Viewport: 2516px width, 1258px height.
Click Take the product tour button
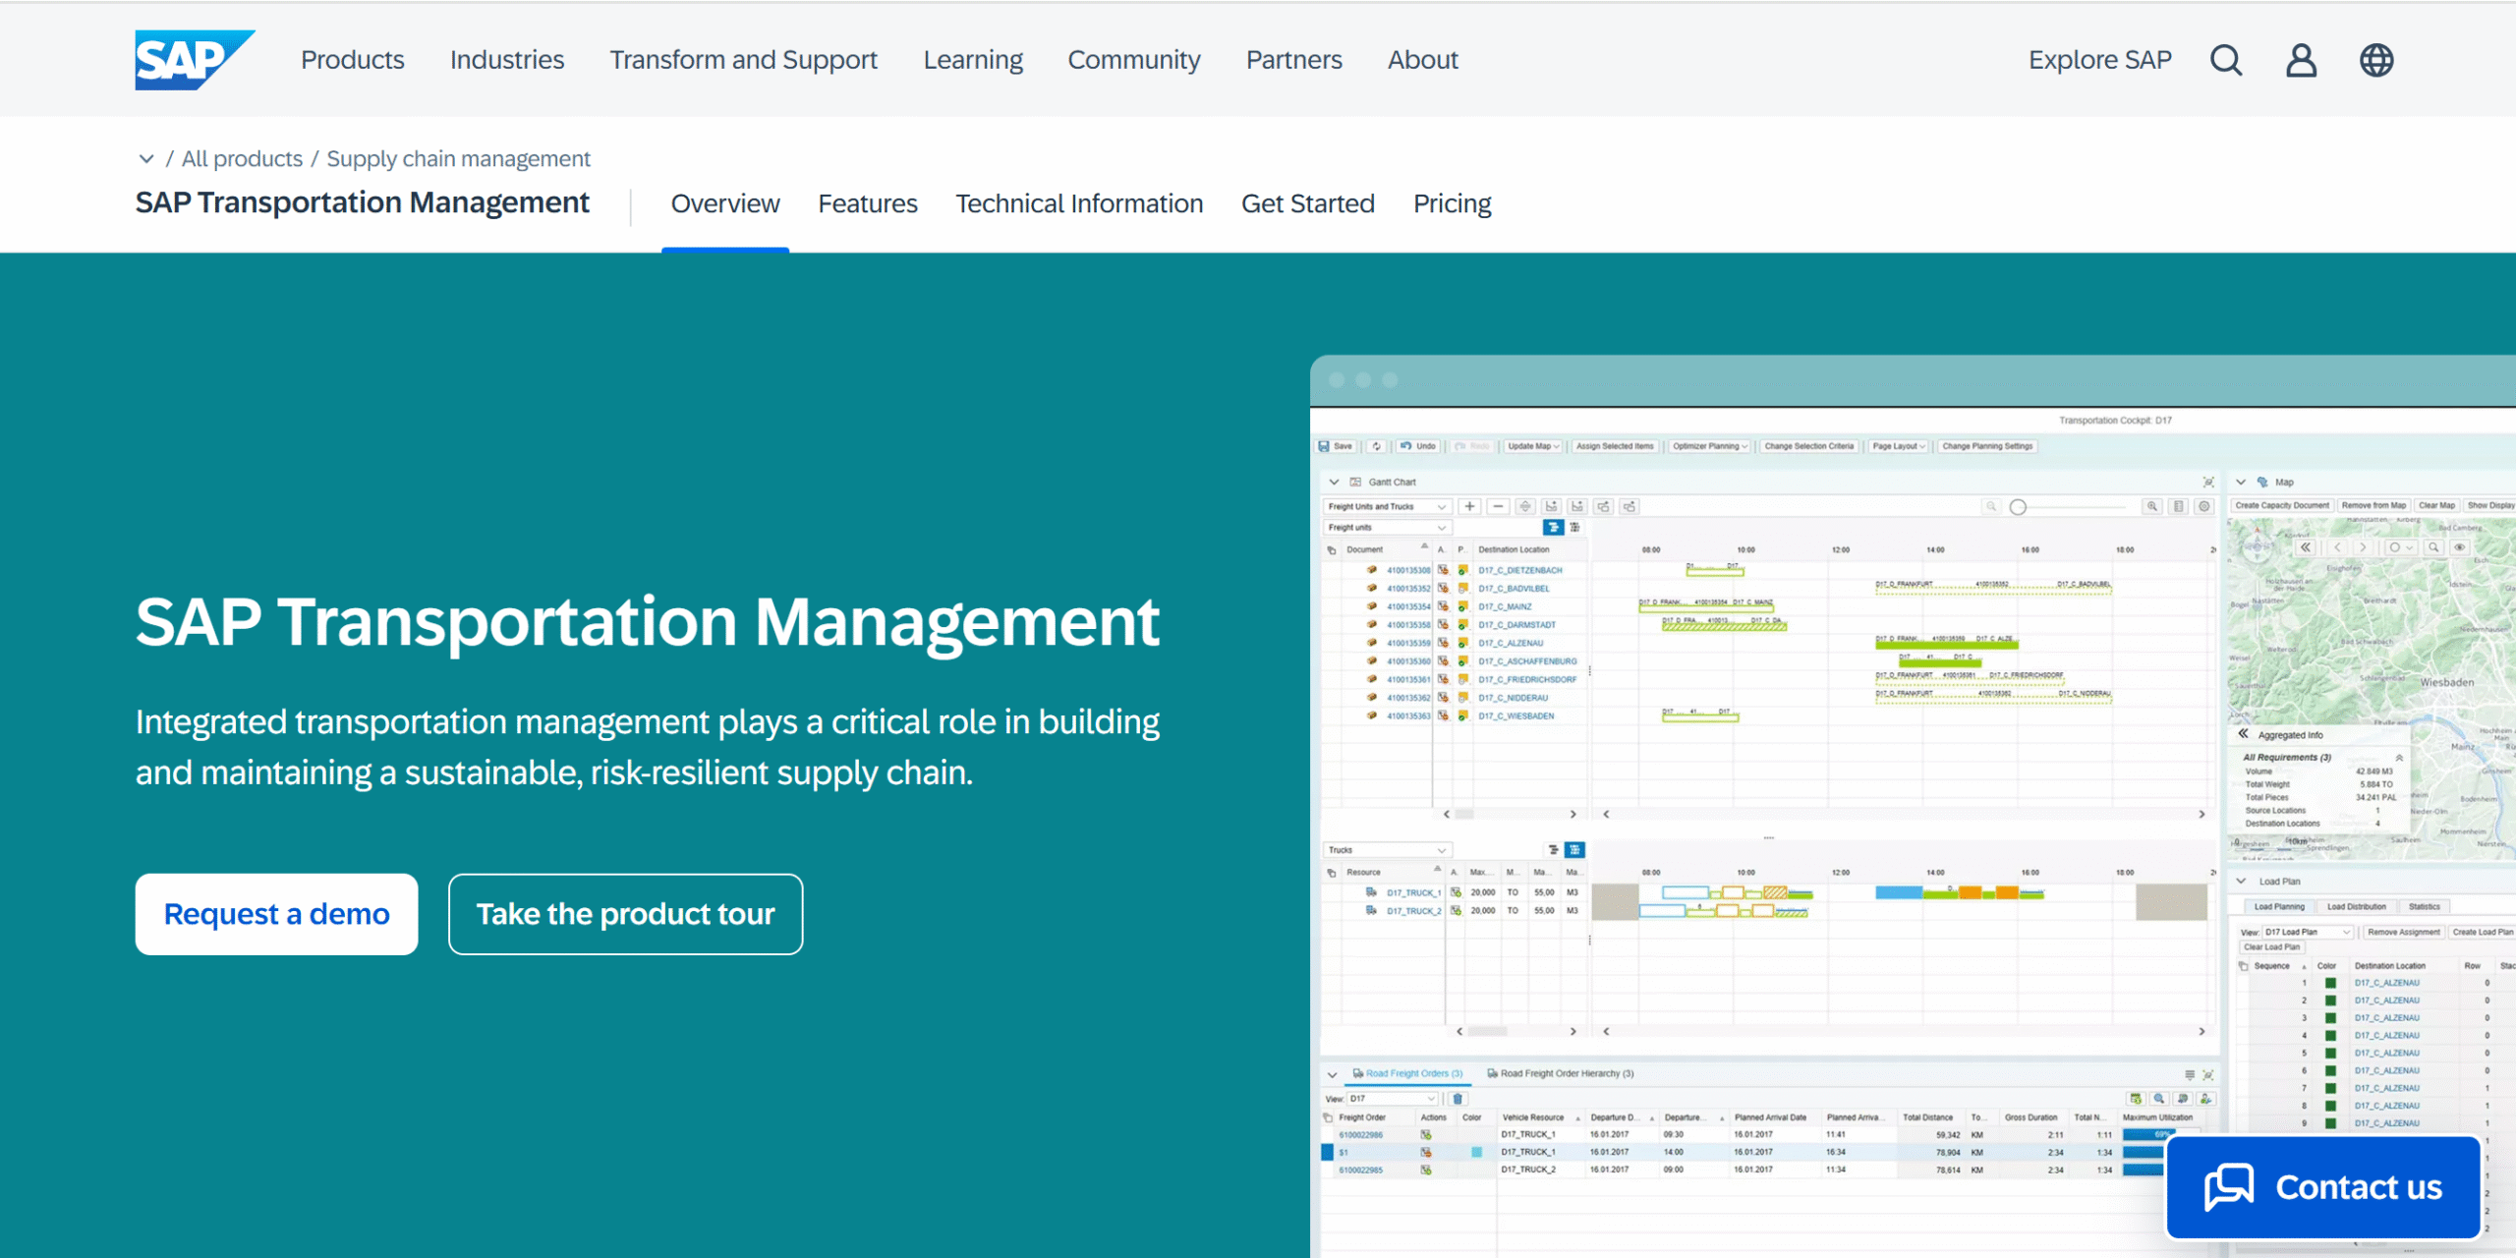click(x=626, y=914)
